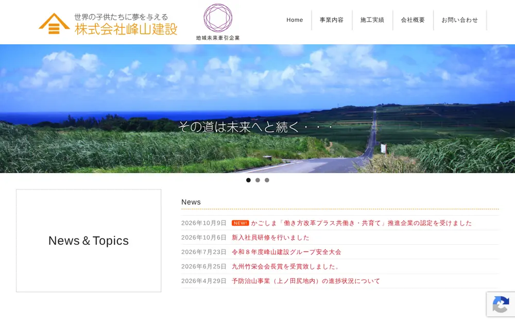
Task: Click the date 2026年10月6日
Action: coord(203,238)
